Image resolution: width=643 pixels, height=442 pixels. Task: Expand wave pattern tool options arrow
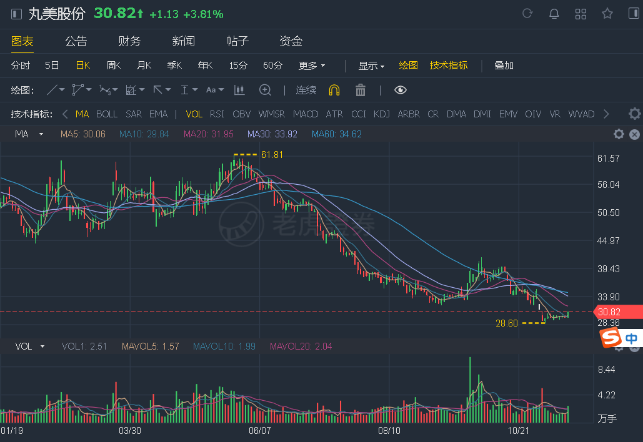115,90
